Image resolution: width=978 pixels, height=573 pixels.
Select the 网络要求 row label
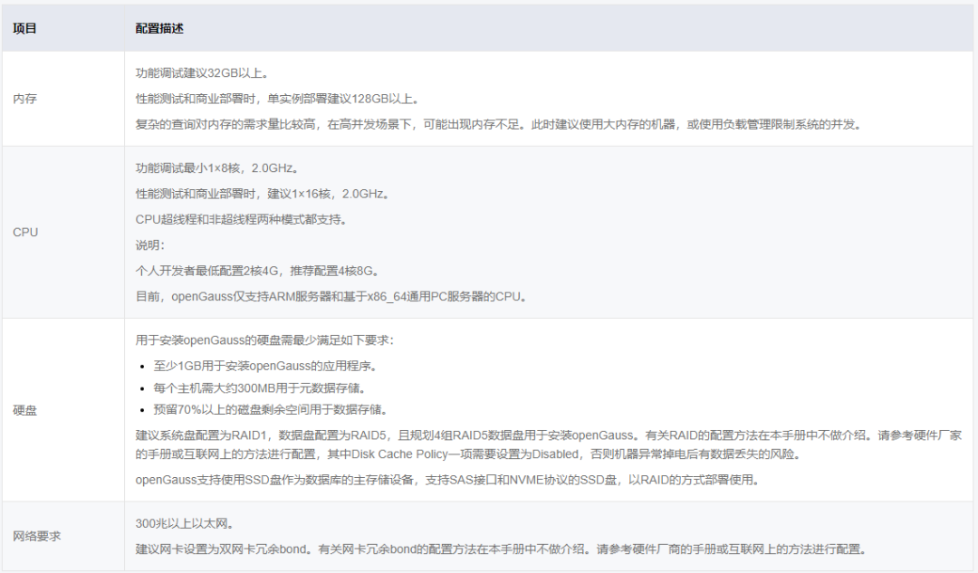click(x=37, y=536)
